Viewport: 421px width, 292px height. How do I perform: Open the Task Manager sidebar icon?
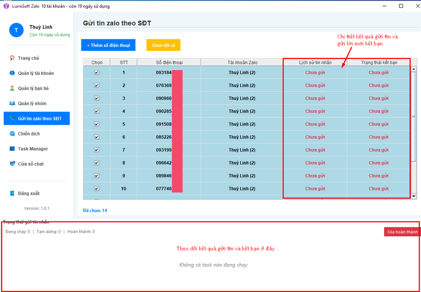[x=12, y=149]
